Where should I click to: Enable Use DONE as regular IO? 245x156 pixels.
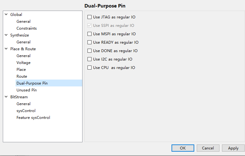90,51
